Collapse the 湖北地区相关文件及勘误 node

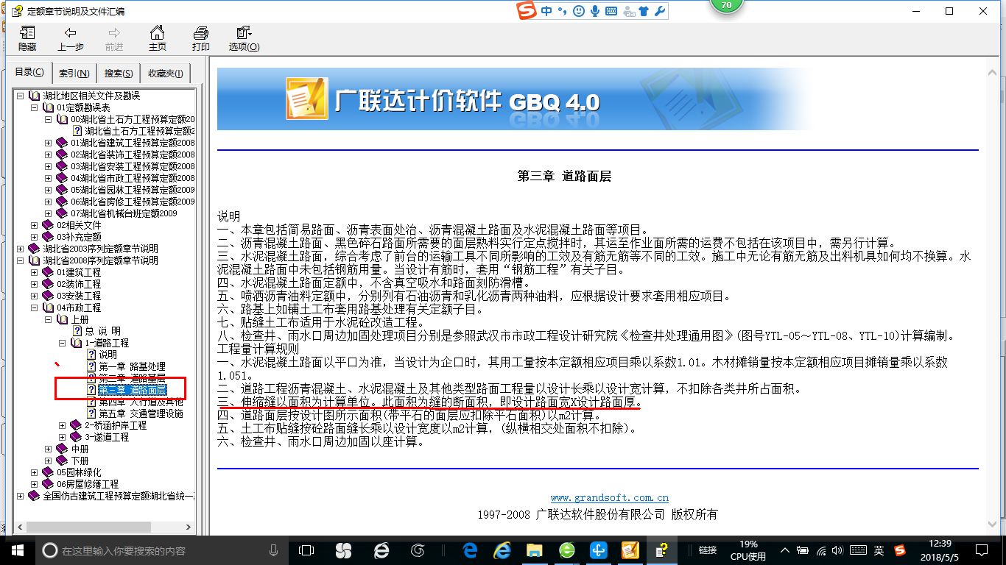(x=21, y=96)
